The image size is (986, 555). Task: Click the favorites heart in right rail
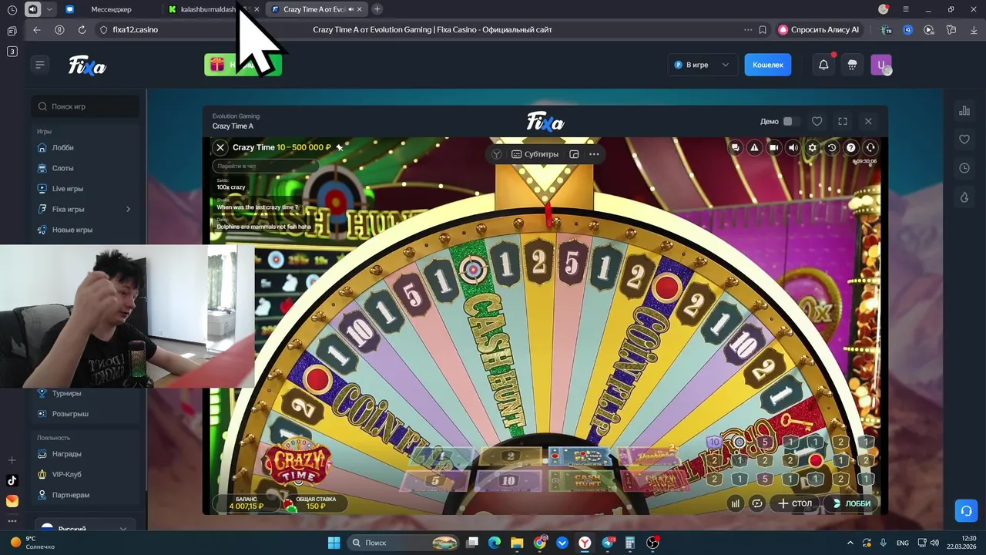pyautogui.click(x=964, y=140)
